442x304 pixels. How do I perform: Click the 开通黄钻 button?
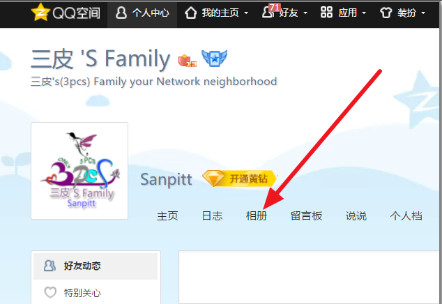coord(240,178)
